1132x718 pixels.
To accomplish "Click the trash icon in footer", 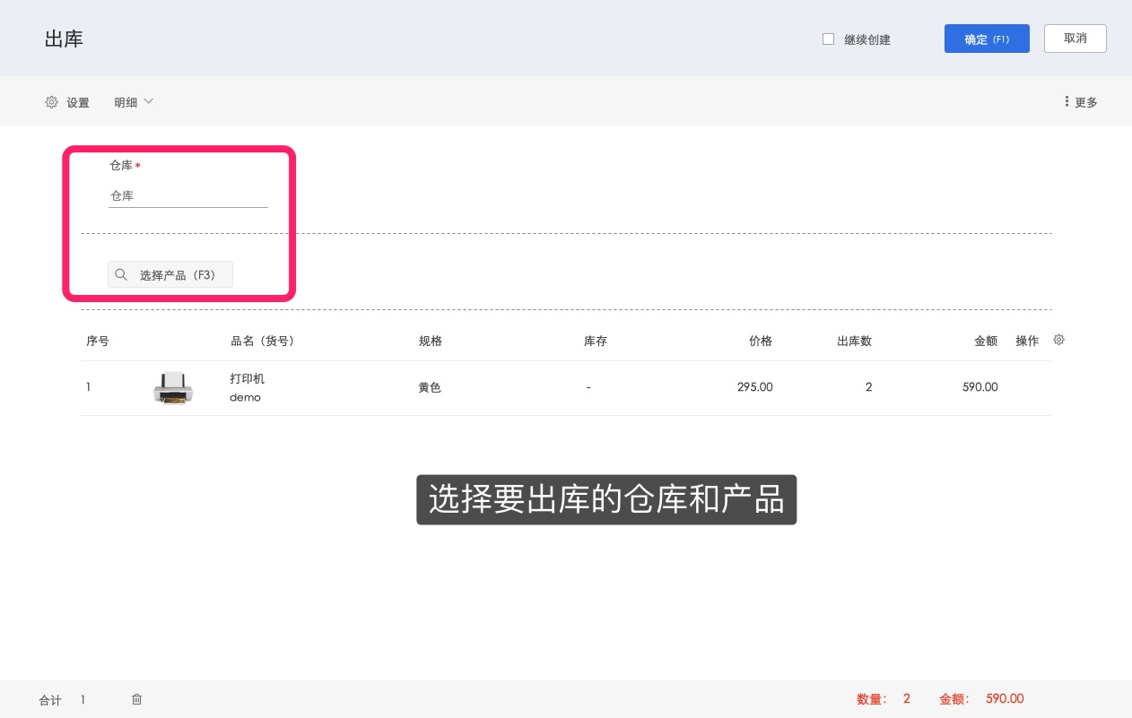I will 137,699.
